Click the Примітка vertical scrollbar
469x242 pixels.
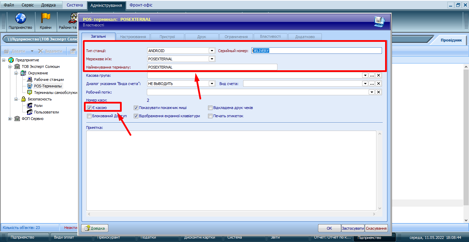click(x=380, y=171)
